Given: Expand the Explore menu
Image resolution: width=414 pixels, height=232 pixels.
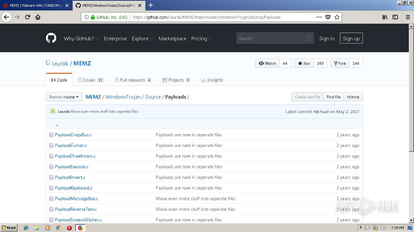Looking at the screenshot, I should (x=143, y=38).
